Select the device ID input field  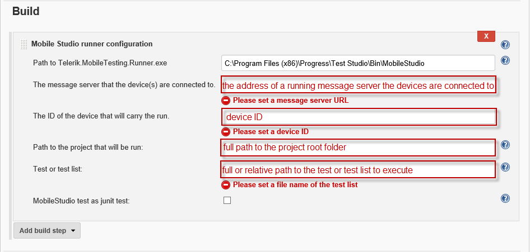tap(359, 117)
